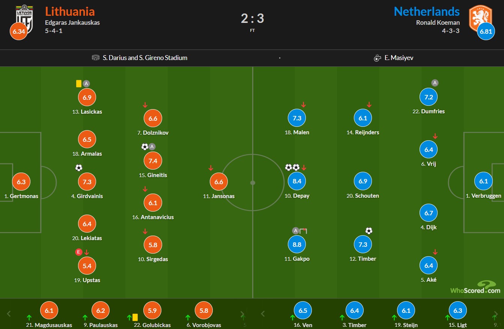504x329 pixels.
Task: Click the missed-penalty icon above Gakpo
Action: 303,231
